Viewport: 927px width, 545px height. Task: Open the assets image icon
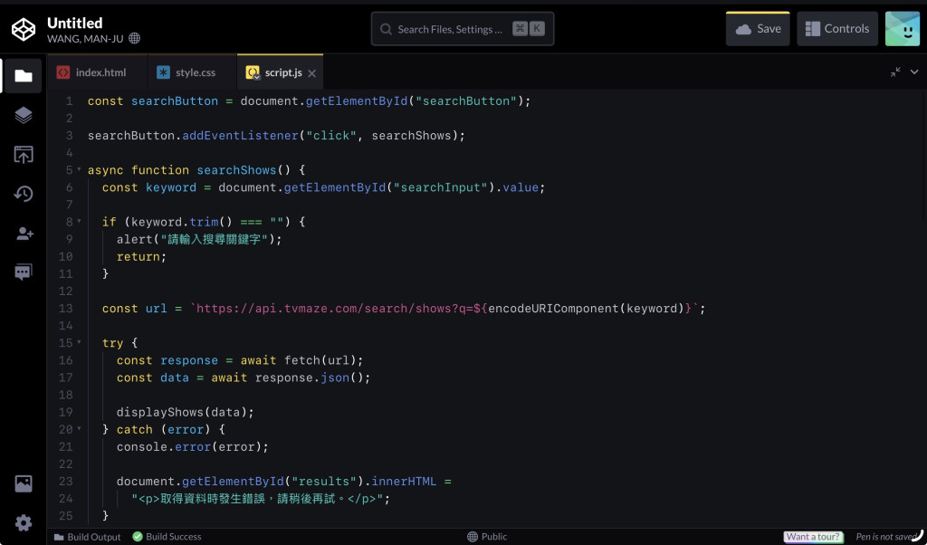[23, 483]
